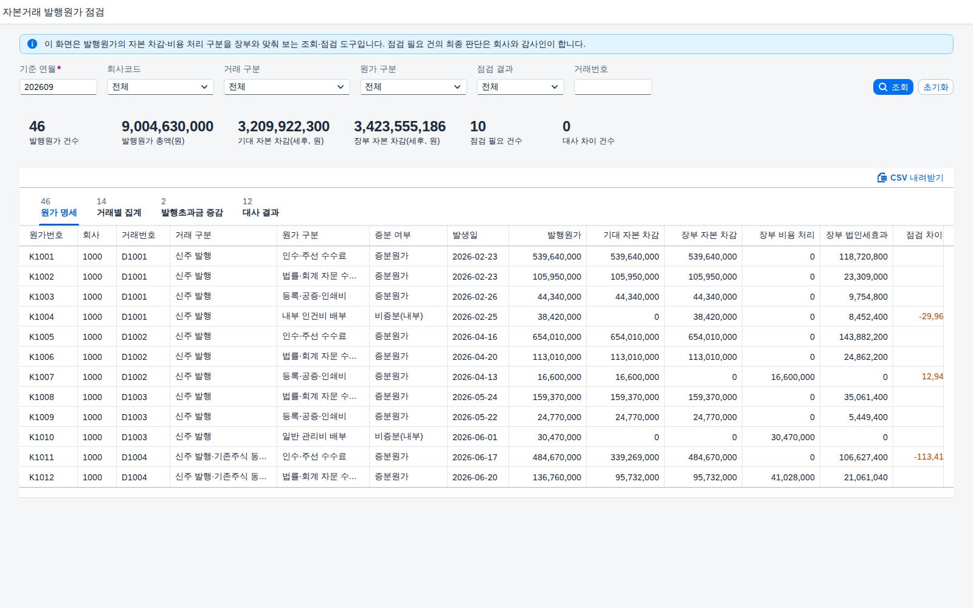This screenshot has width=973, height=608.
Task: Open the 발행초과금 증감 tab
Action: [x=192, y=207]
